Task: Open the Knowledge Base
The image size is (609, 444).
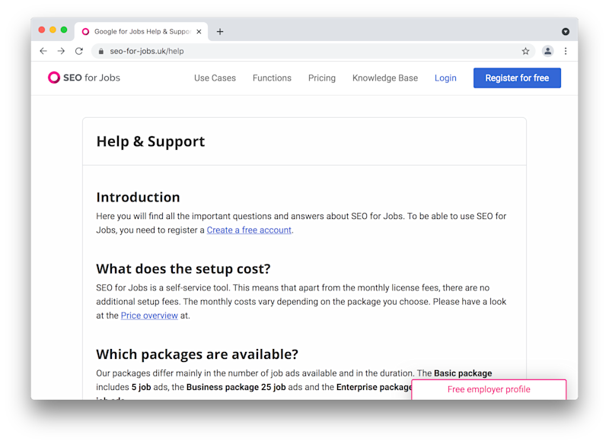Action: pos(384,78)
